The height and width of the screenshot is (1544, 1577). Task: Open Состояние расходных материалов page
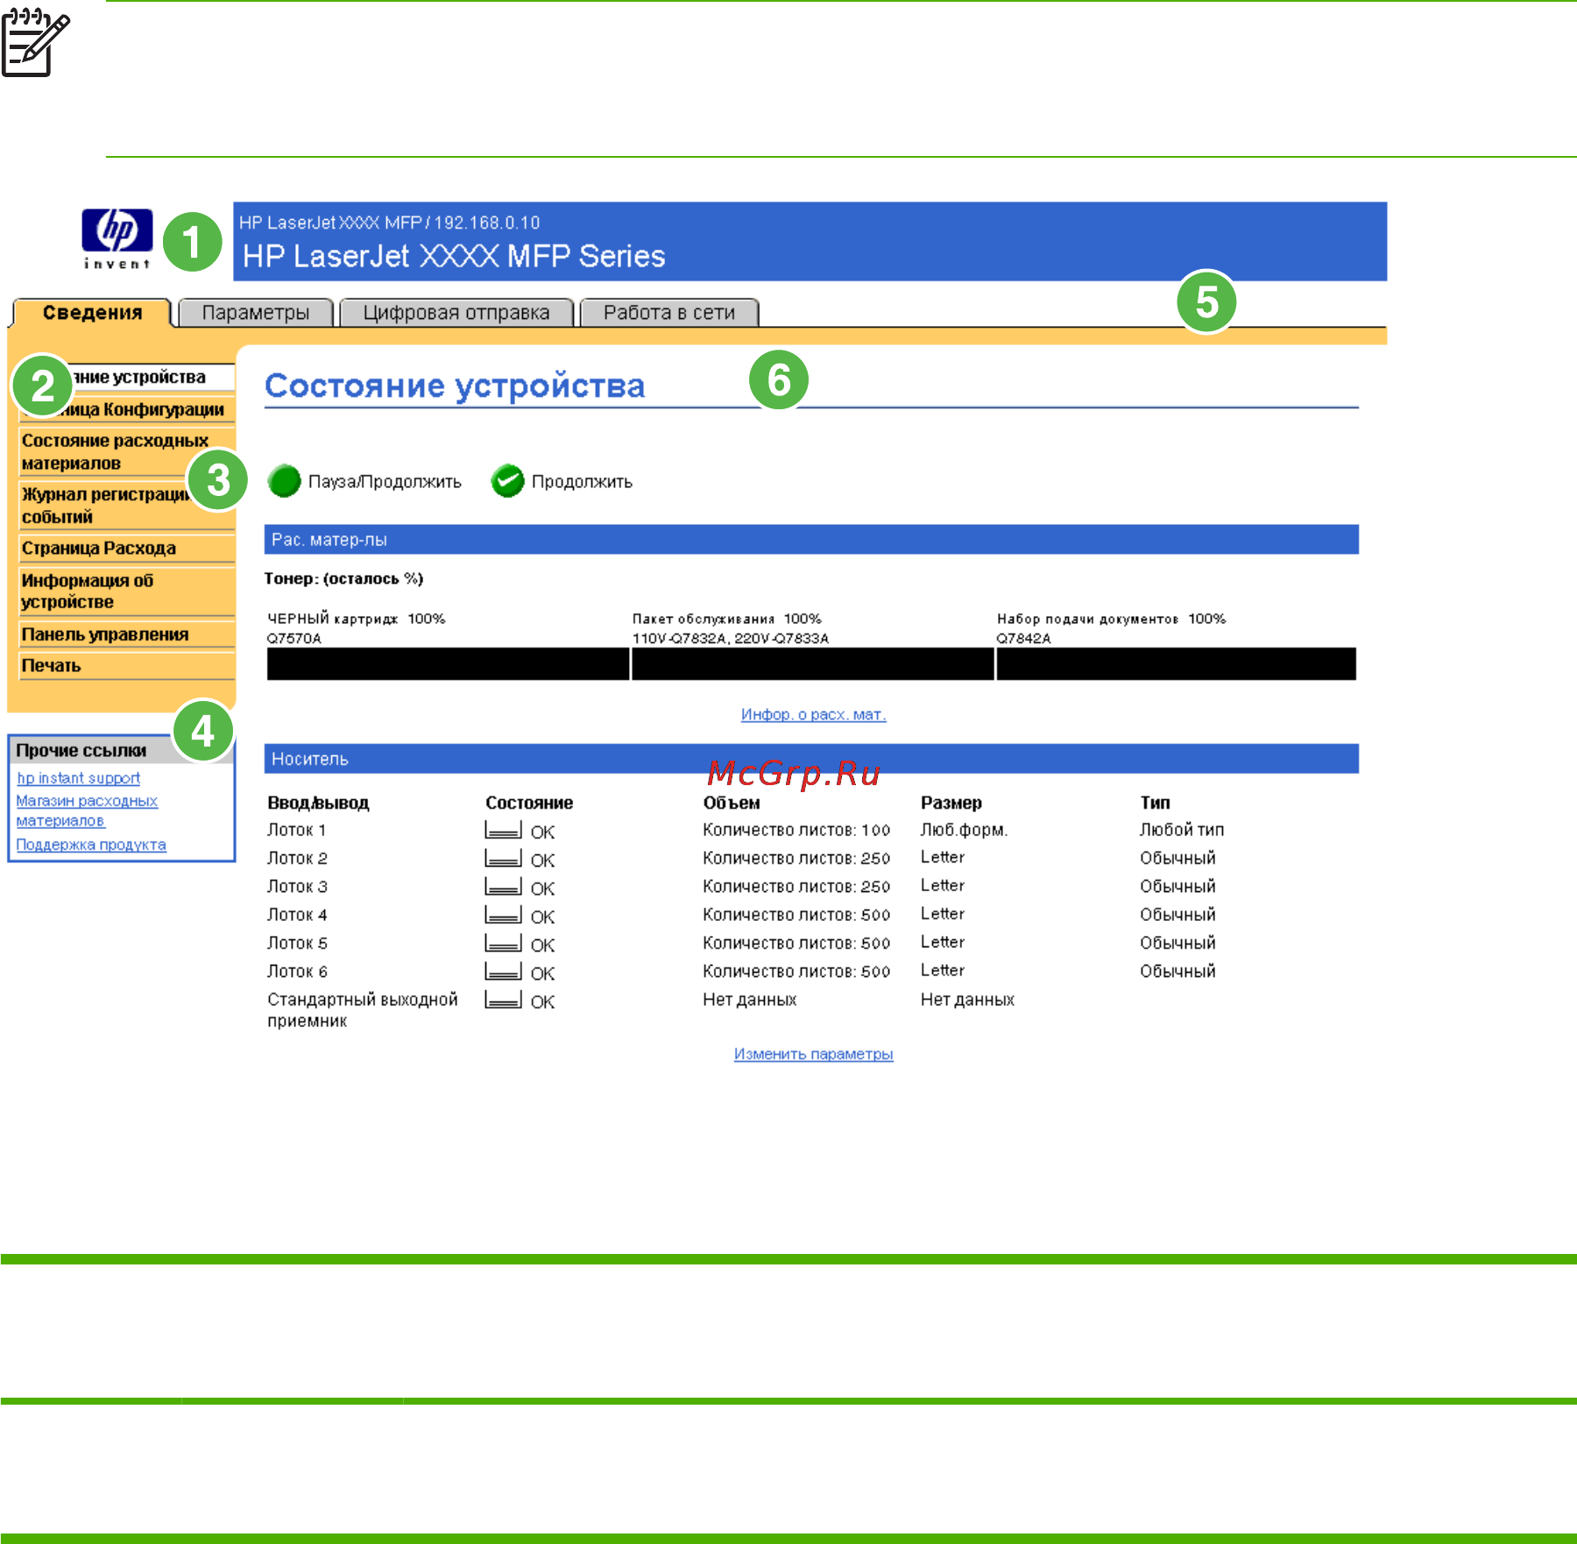coord(127,451)
